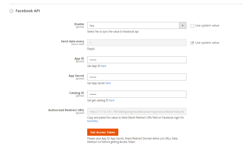Open the get catalog ID here link
This screenshot has height=145, width=243.
(112, 100)
